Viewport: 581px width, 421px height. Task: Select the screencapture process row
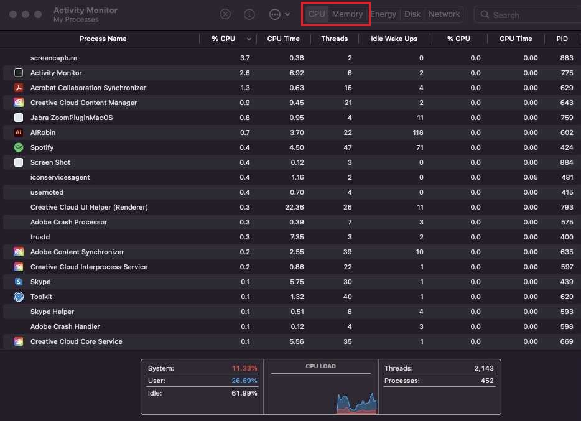point(292,58)
